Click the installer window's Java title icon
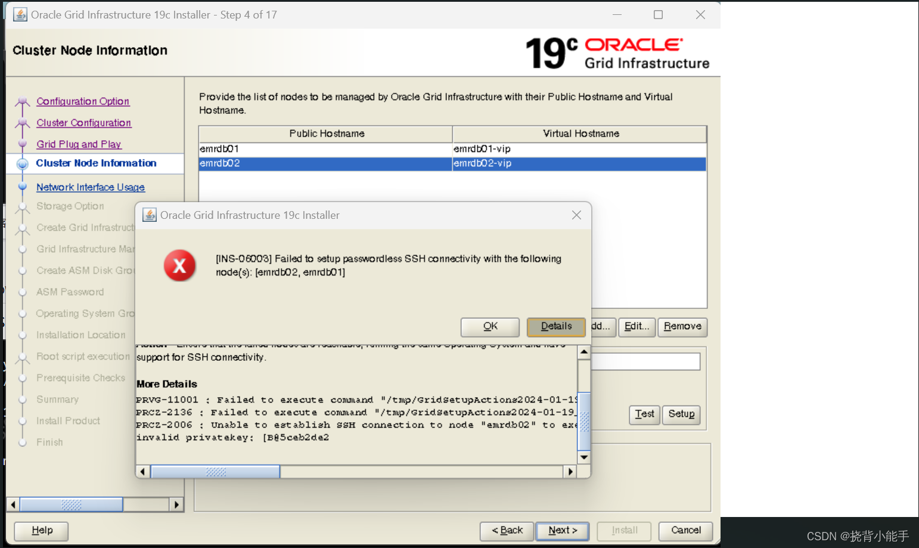The width and height of the screenshot is (919, 548). (20, 14)
